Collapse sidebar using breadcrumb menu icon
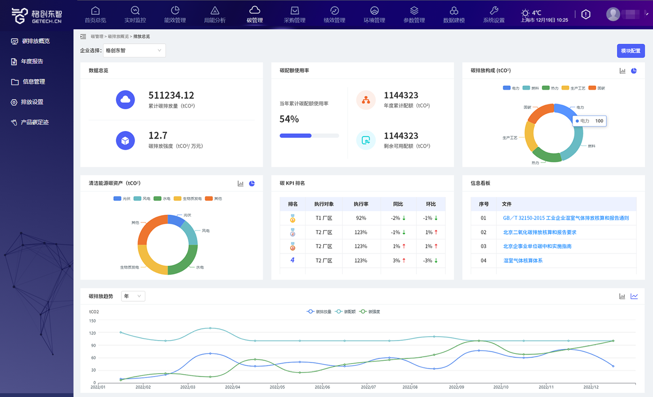The height and width of the screenshot is (397, 653). point(83,37)
